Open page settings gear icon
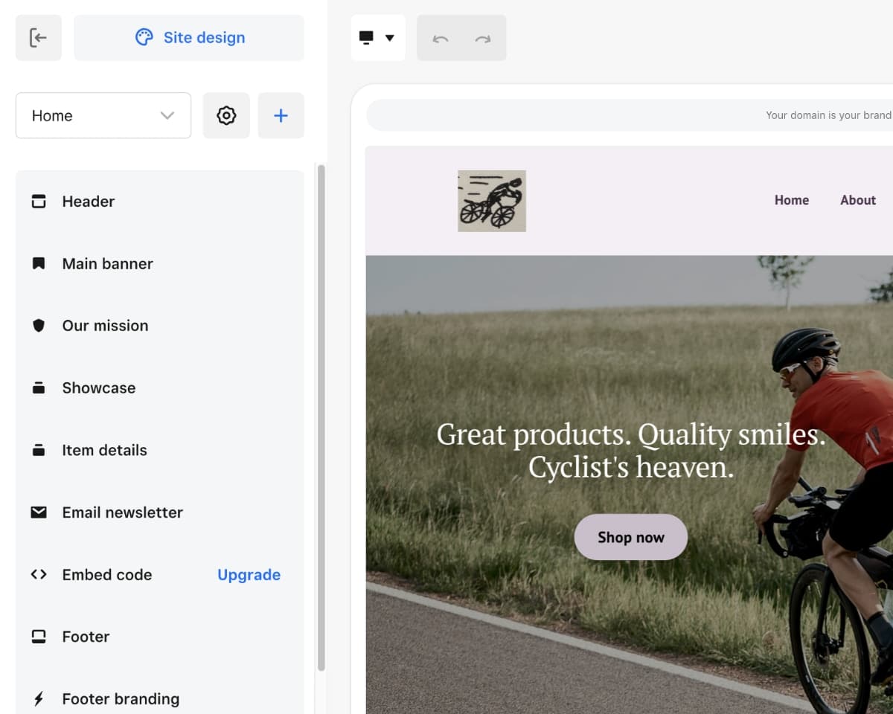 pyautogui.click(x=226, y=115)
